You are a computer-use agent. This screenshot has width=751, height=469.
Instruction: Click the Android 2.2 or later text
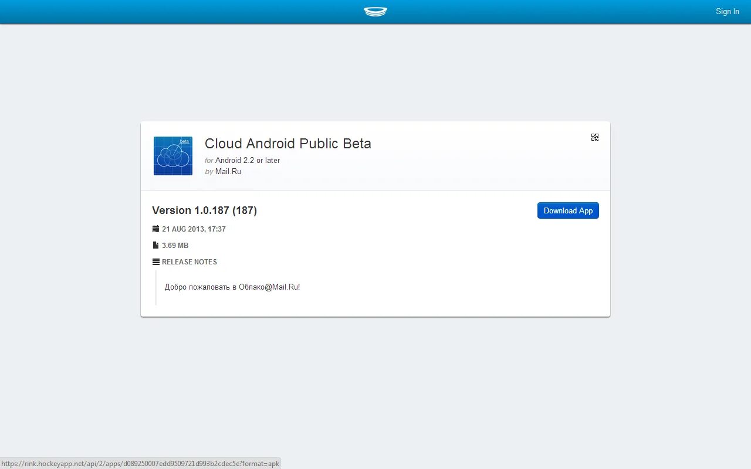tap(248, 160)
